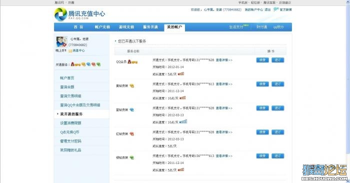Open QQ积分 in the navigation bar
The width and height of the screenshot is (350, 183).
(x=278, y=27)
